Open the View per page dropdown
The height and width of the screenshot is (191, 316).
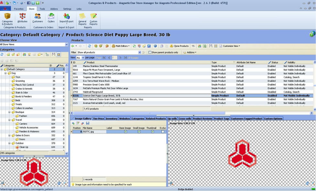click(x=83, y=58)
